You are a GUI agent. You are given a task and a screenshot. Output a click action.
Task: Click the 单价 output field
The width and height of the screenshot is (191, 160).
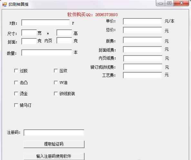tap(143, 21)
